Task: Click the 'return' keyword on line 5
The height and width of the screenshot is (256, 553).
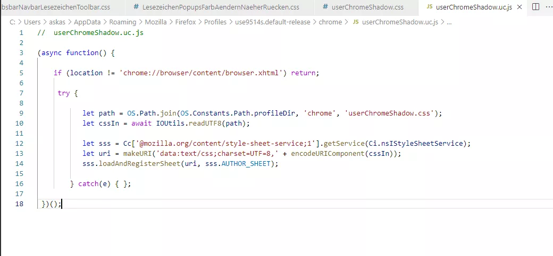Action: [x=303, y=73]
